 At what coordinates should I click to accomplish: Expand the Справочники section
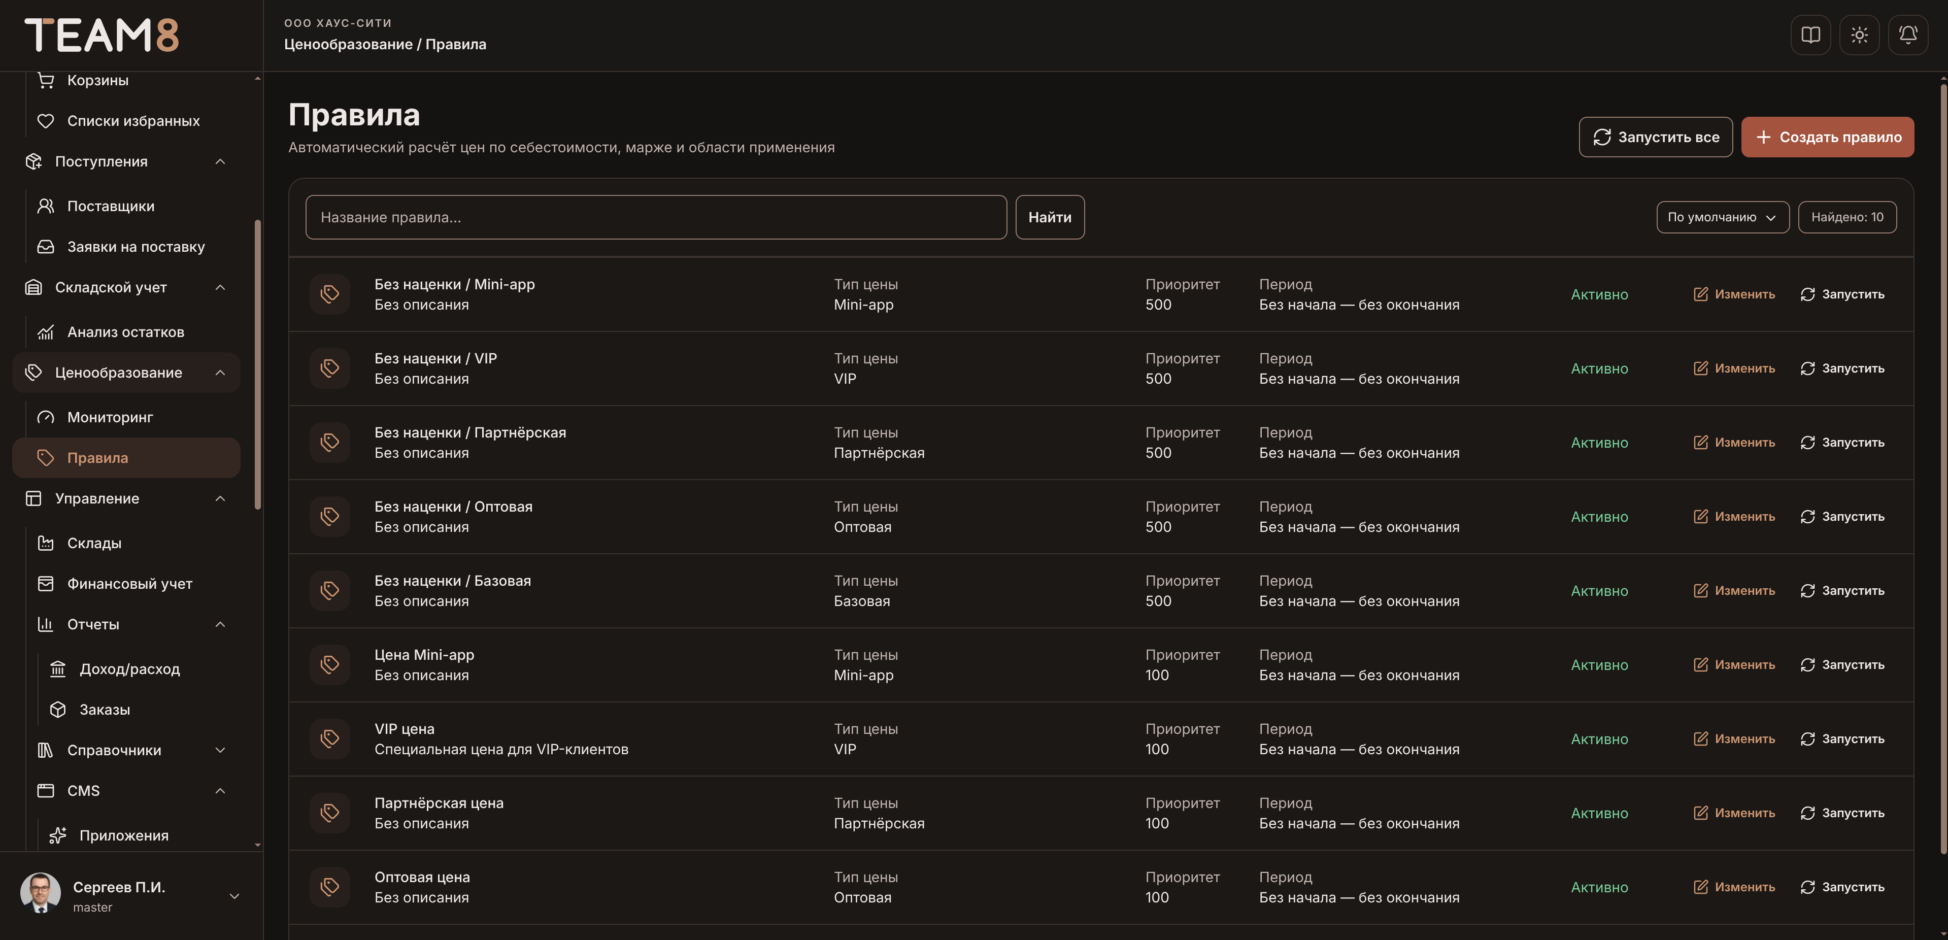click(220, 750)
